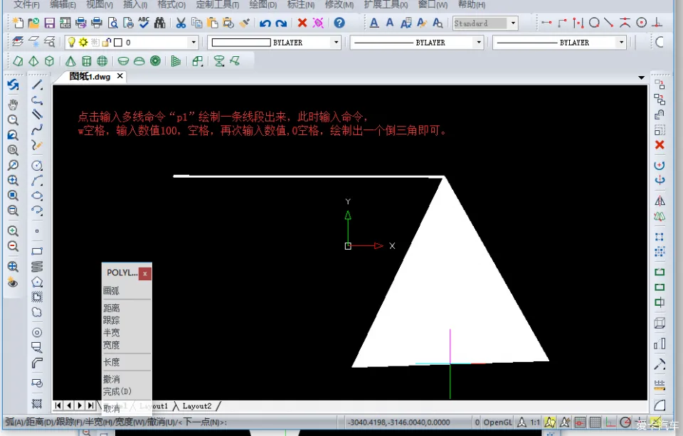
Task: Undo the last action in the toolbar
Action: (x=265, y=23)
